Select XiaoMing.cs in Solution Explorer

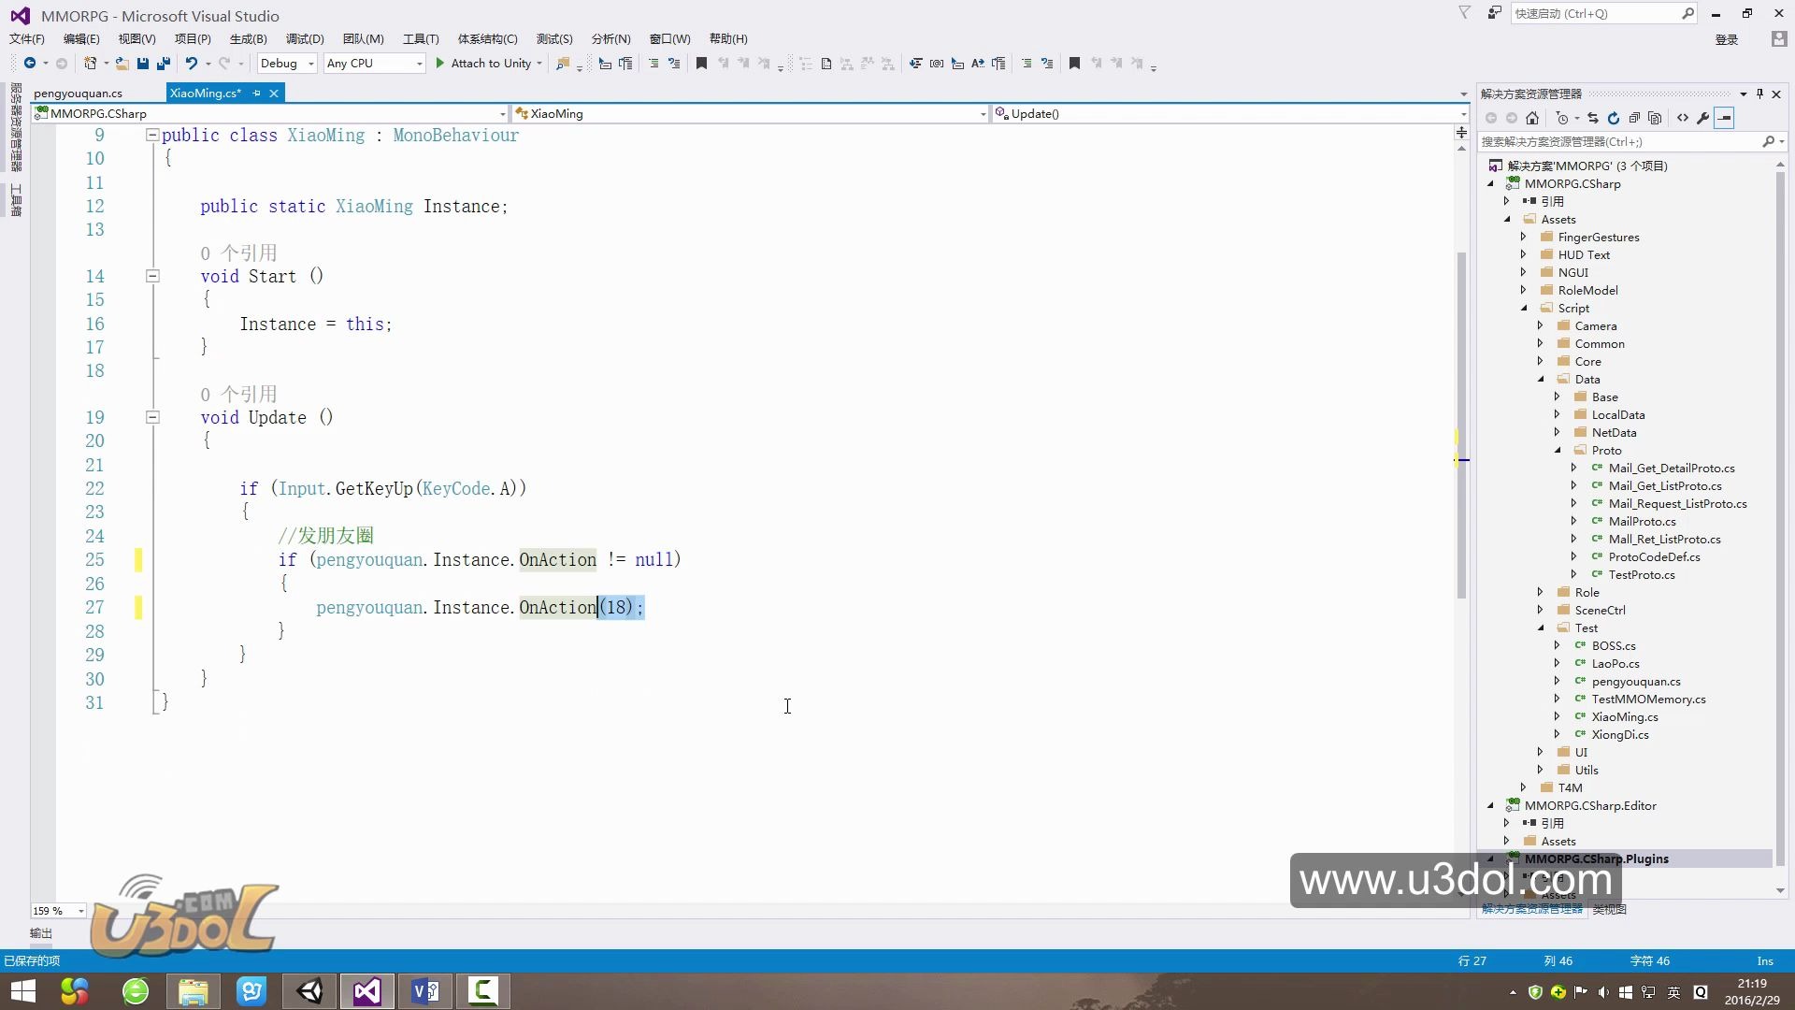click(x=1625, y=716)
